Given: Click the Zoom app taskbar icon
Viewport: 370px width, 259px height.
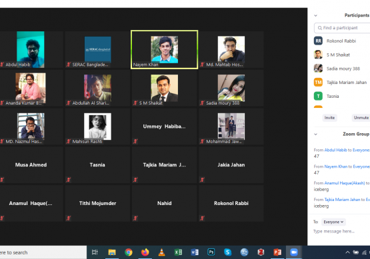Looking at the screenshot, I should click(294, 252).
